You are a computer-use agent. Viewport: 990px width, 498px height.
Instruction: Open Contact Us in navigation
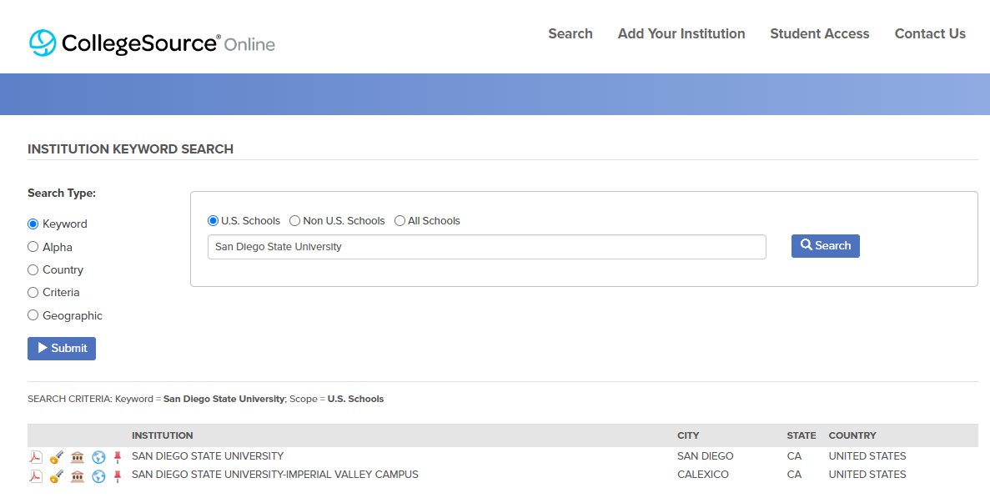tap(930, 34)
